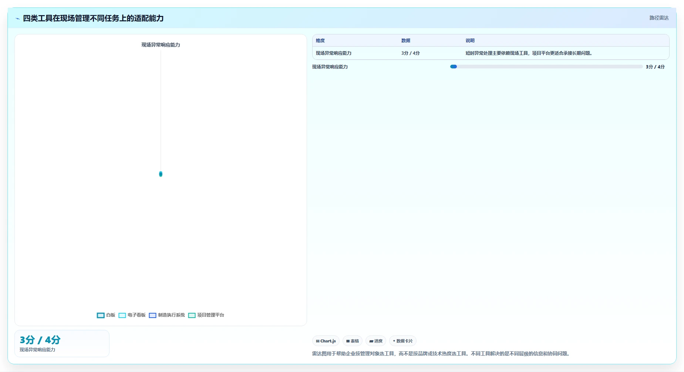Click the panel title 四类工具在现场管理
Image resolution: width=684 pixels, height=372 pixels.
pyautogui.click(x=93, y=18)
